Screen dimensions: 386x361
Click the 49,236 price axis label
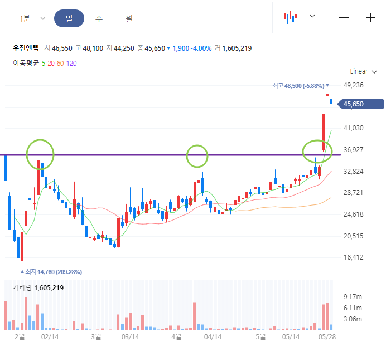click(353, 85)
